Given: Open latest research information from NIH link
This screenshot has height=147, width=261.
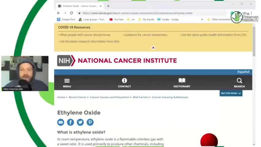Looking at the screenshot, I should 89,41.
